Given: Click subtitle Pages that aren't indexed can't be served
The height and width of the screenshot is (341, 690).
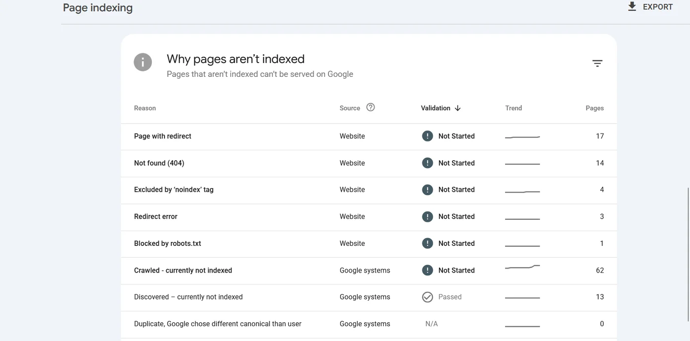Looking at the screenshot, I should coord(260,74).
